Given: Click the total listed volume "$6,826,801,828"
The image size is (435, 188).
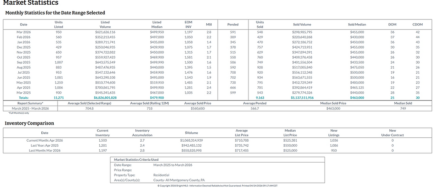Looking at the screenshot, I should click(105, 98).
